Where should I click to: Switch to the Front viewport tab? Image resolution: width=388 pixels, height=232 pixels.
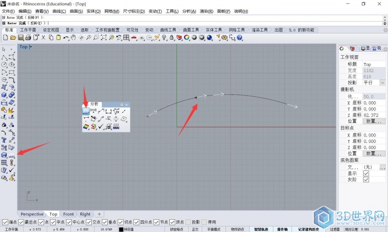68,214
